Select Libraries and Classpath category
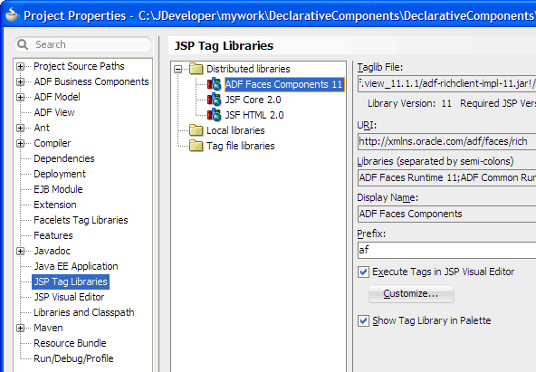This screenshot has width=536, height=372. [83, 312]
